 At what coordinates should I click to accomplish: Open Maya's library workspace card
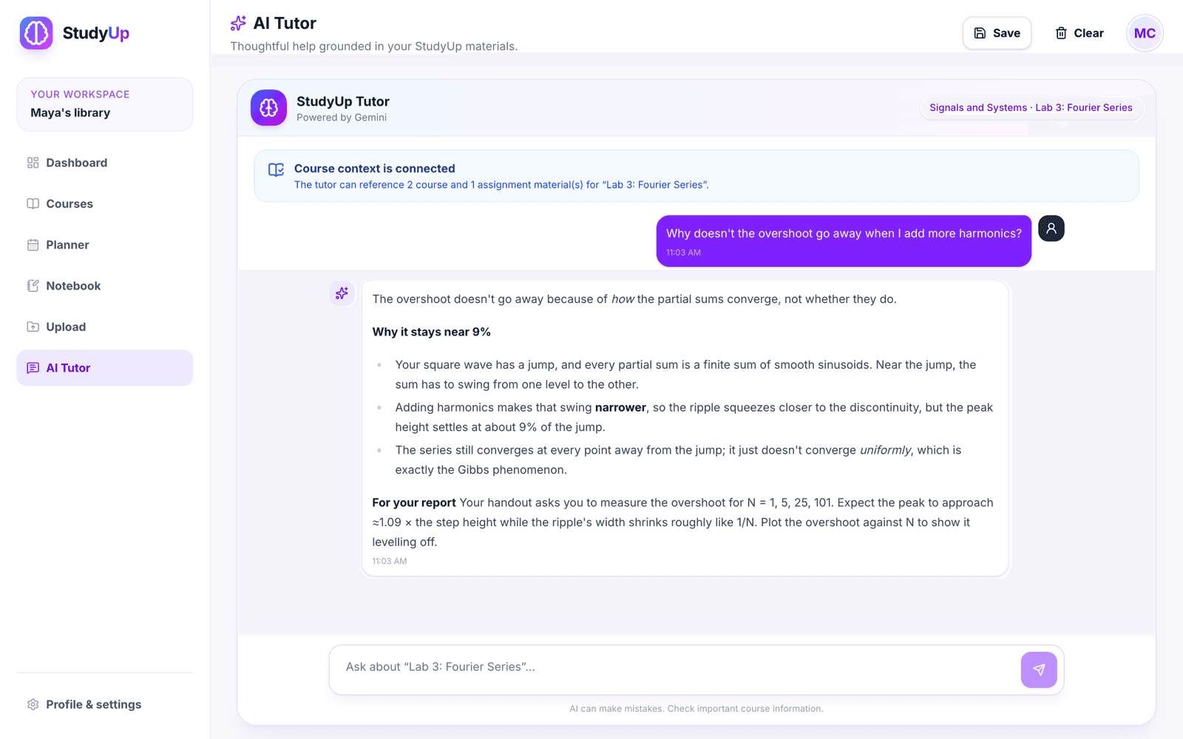pyautogui.click(x=105, y=104)
